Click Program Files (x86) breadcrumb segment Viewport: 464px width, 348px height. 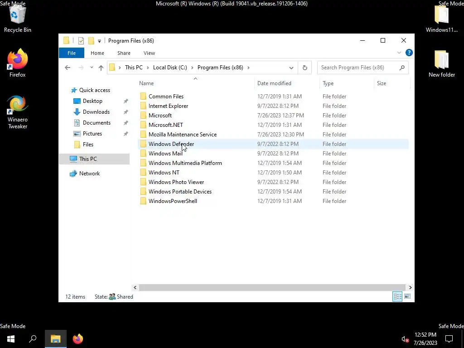pos(220,68)
